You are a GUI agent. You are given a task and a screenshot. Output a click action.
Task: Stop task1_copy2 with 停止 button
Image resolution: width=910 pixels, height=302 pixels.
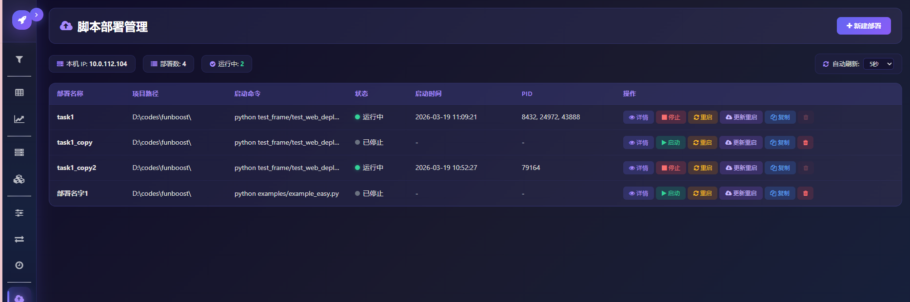click(671, 168)
